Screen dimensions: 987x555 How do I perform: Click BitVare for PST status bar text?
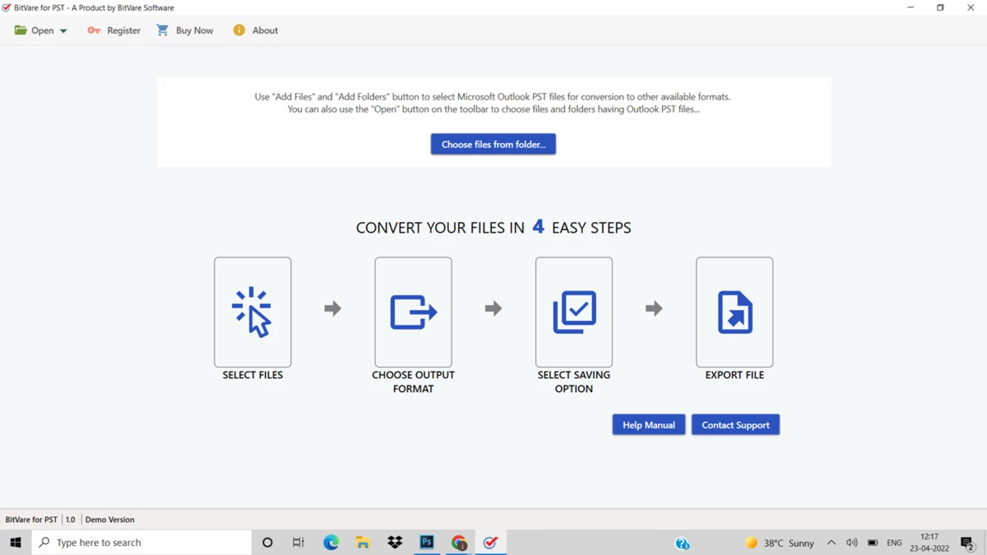[31, 520]
